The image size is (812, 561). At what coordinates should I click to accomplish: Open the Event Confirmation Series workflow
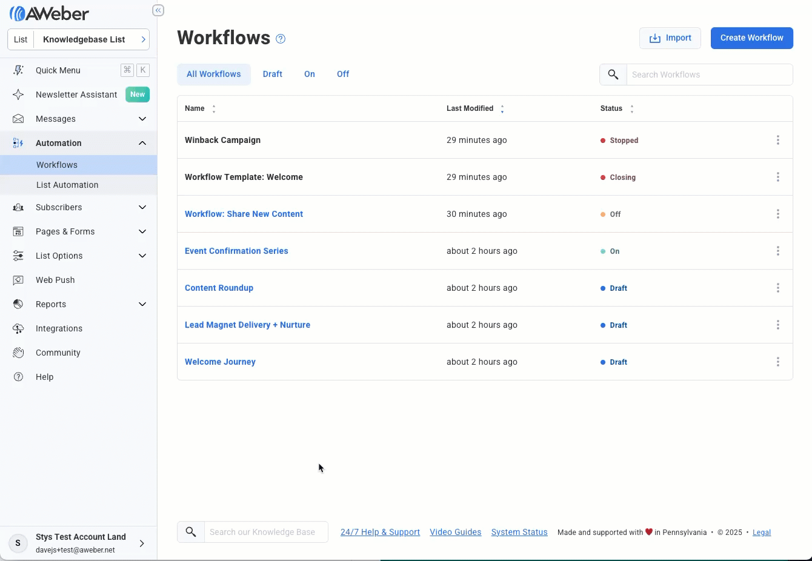pyautogui.click(x=236, y=251)
